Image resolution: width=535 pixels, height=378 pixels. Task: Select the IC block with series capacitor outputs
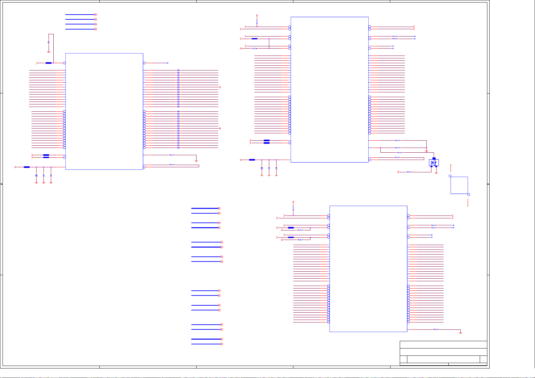tap(104, 111)
